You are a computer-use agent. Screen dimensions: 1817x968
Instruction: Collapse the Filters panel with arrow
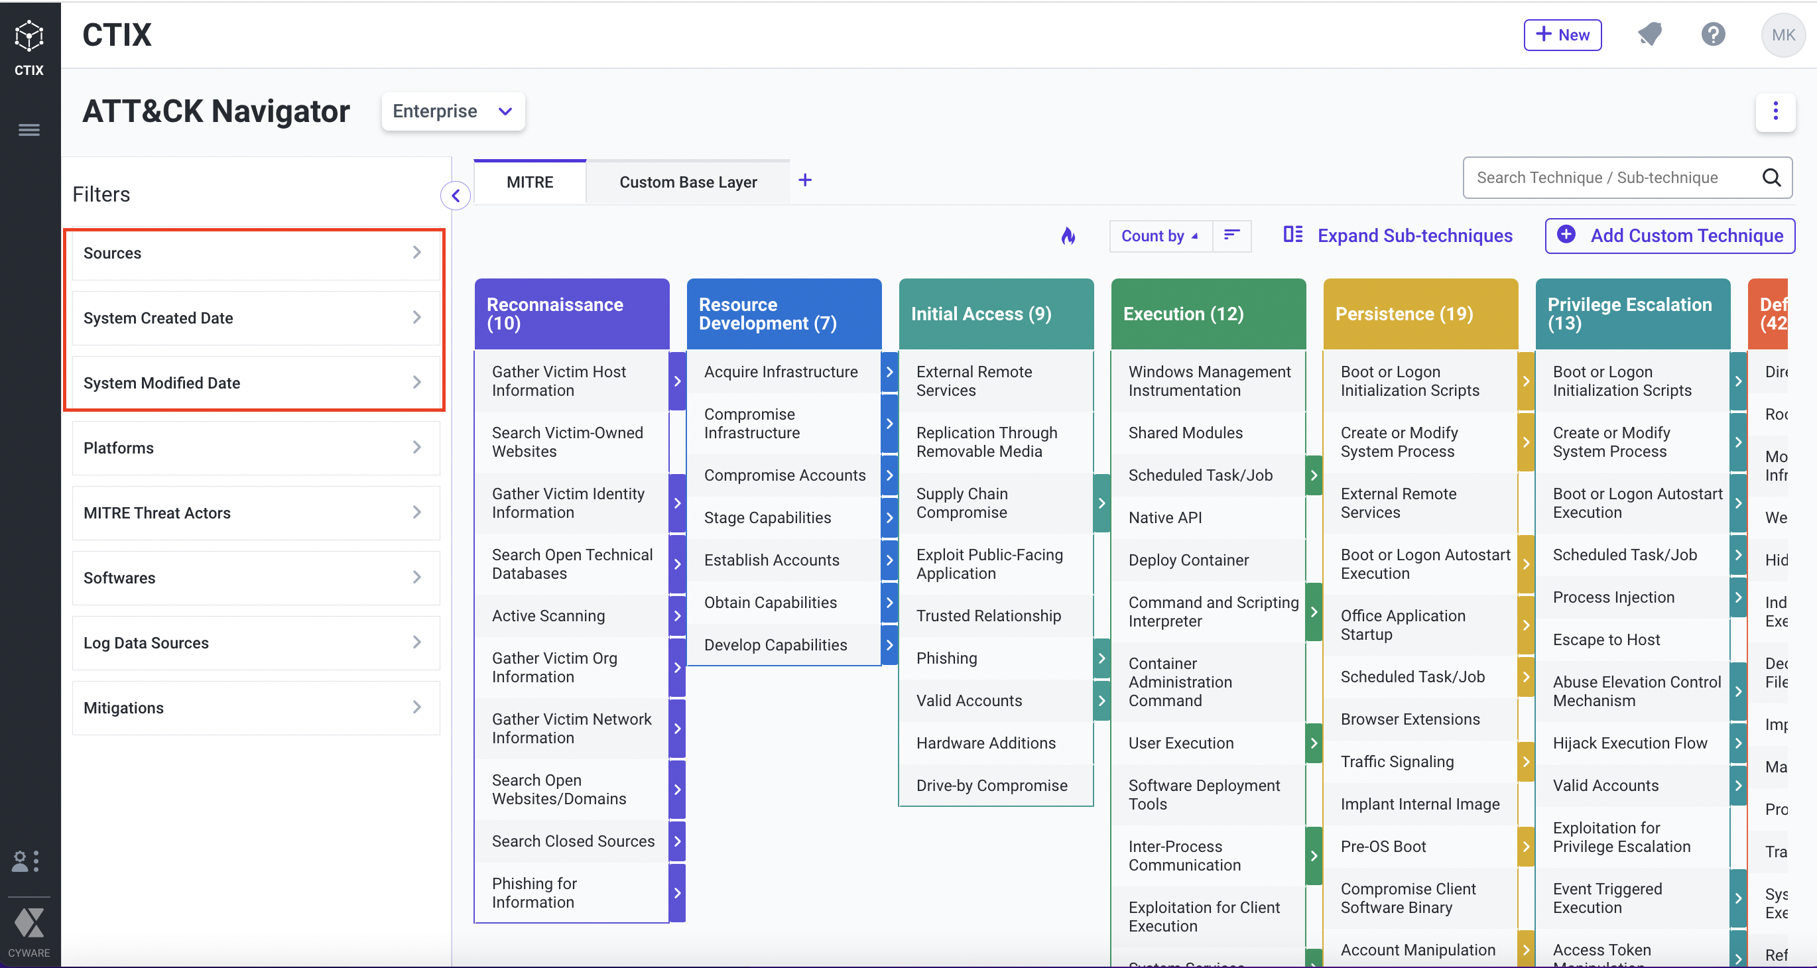456,196
